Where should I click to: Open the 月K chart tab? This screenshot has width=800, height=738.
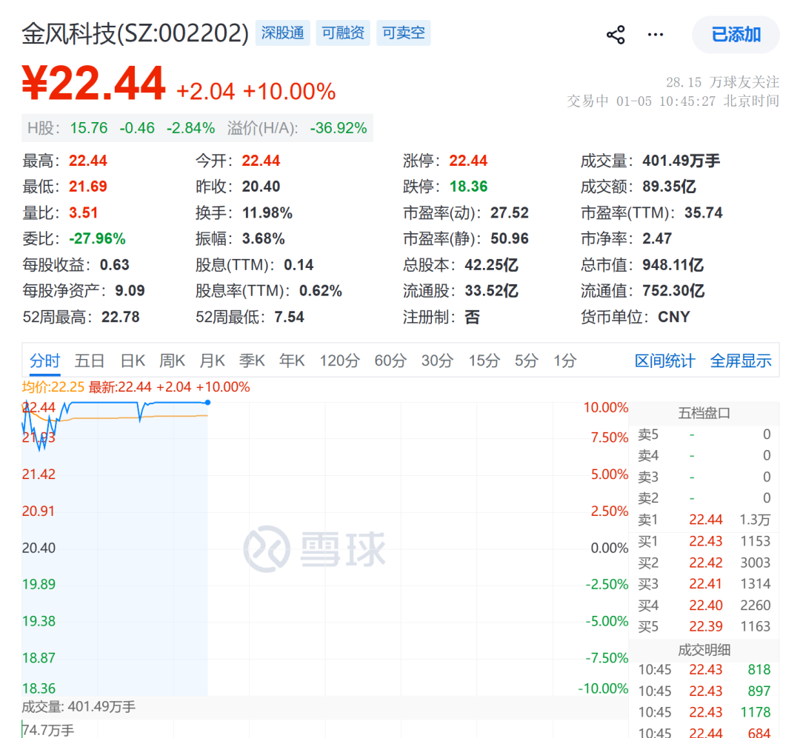[x=212, y=361]
